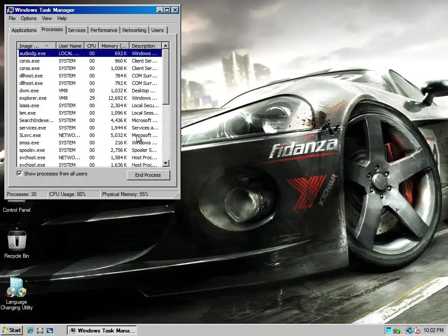Select the smss.exe process row
Image resolution: width=448 pixels, height=336 pixels.
click(x=89, y=143)
